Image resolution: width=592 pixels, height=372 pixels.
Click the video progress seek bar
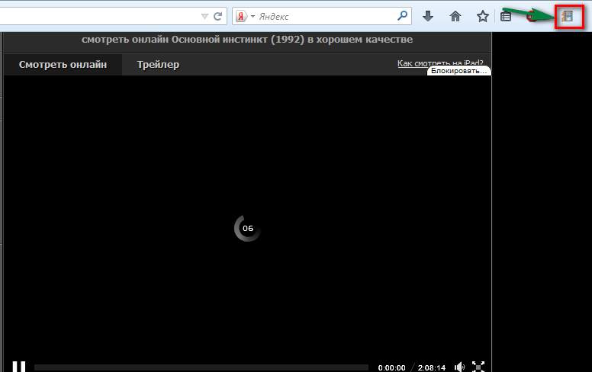click(x=201, y=367)
